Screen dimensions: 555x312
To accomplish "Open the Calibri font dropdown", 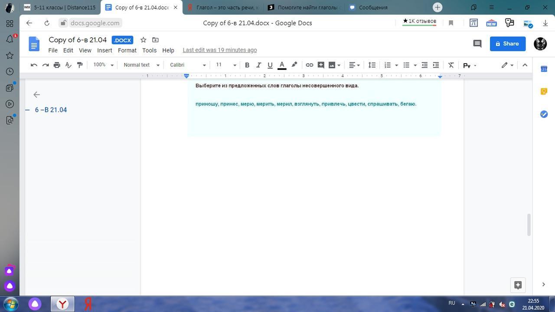I will pyautogui.click(x=188, y=65).
